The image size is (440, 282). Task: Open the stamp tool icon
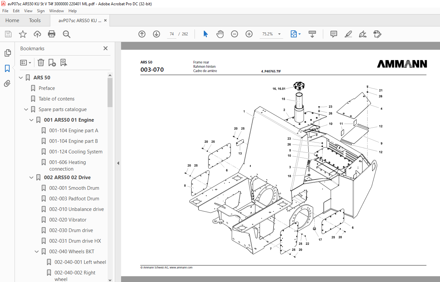tap(377, 34)
